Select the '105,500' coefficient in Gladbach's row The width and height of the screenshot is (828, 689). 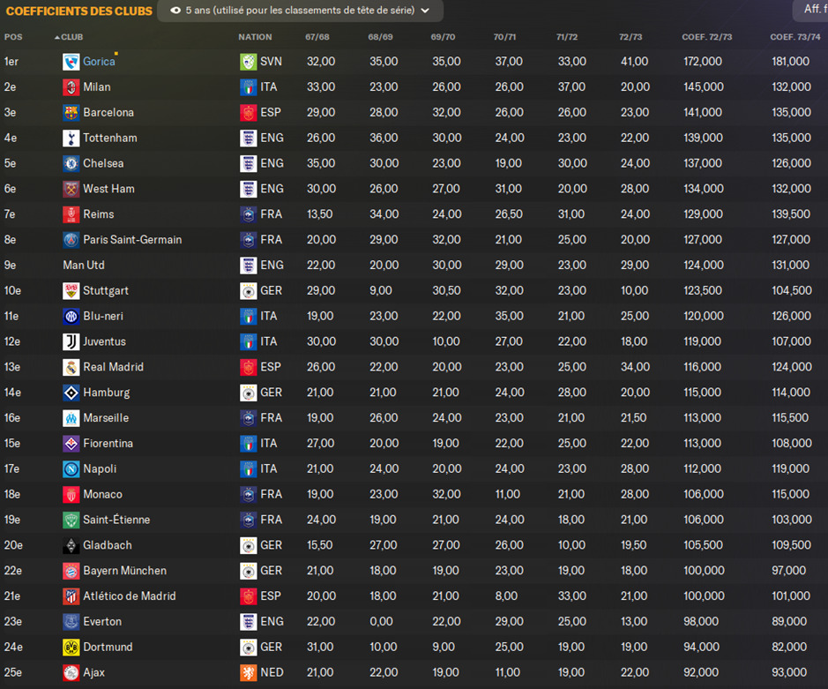pos(704,545)
